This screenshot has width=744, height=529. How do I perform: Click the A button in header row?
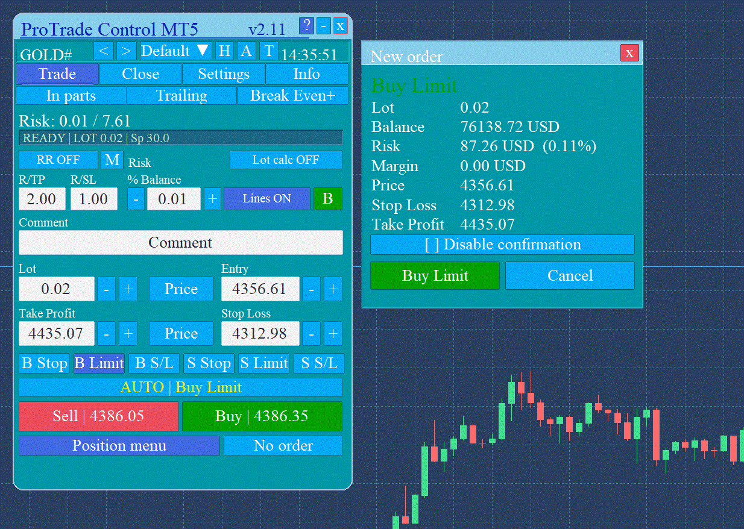point(246,51)
